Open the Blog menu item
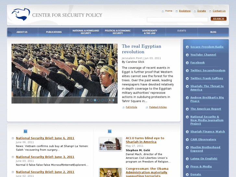This screenshot has height=177, width=236. coord(213,32)
